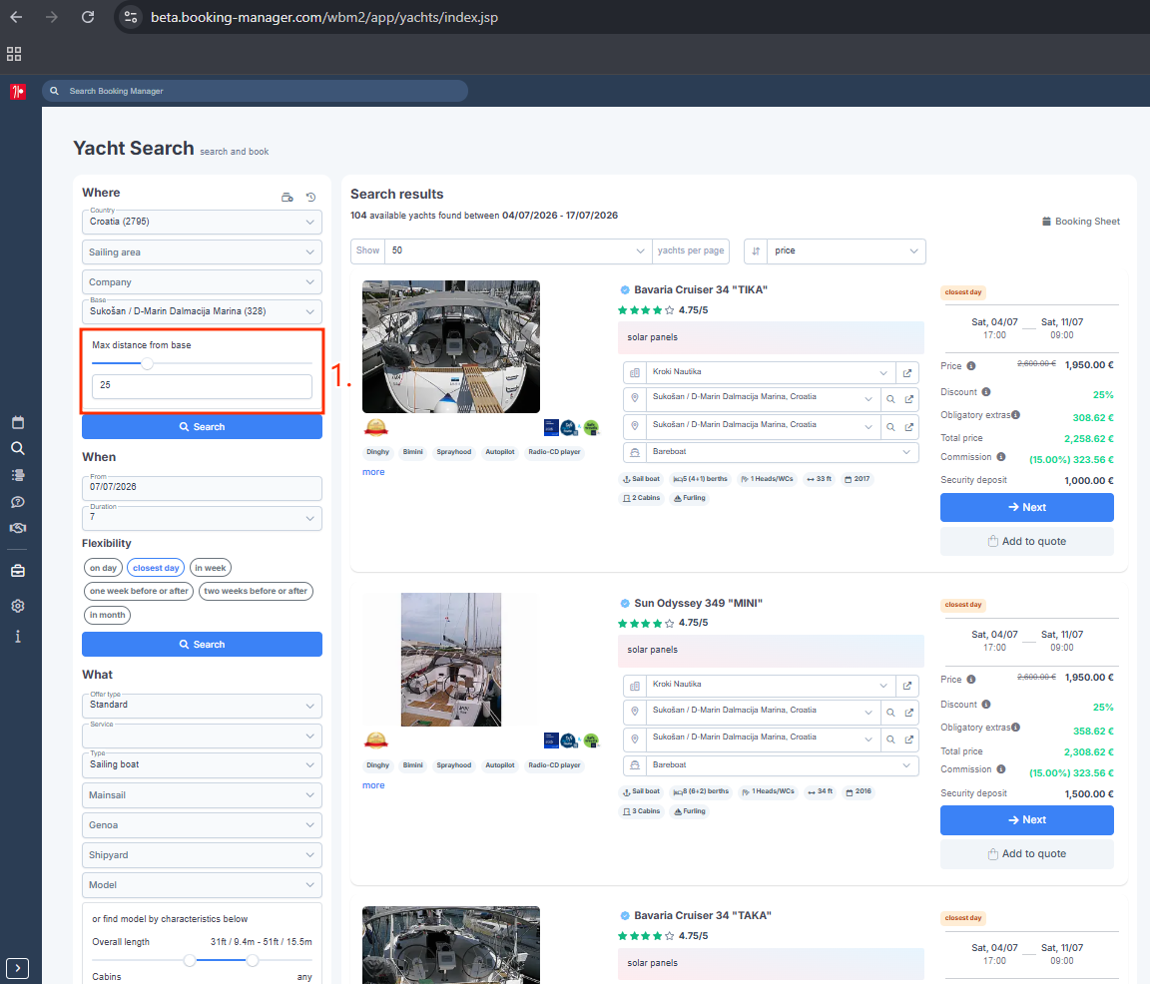The height and width of the screenshot is (984, 1150).
Task: Click the external link icon next to Kroki Nautika
Action: tap(906, 372)
